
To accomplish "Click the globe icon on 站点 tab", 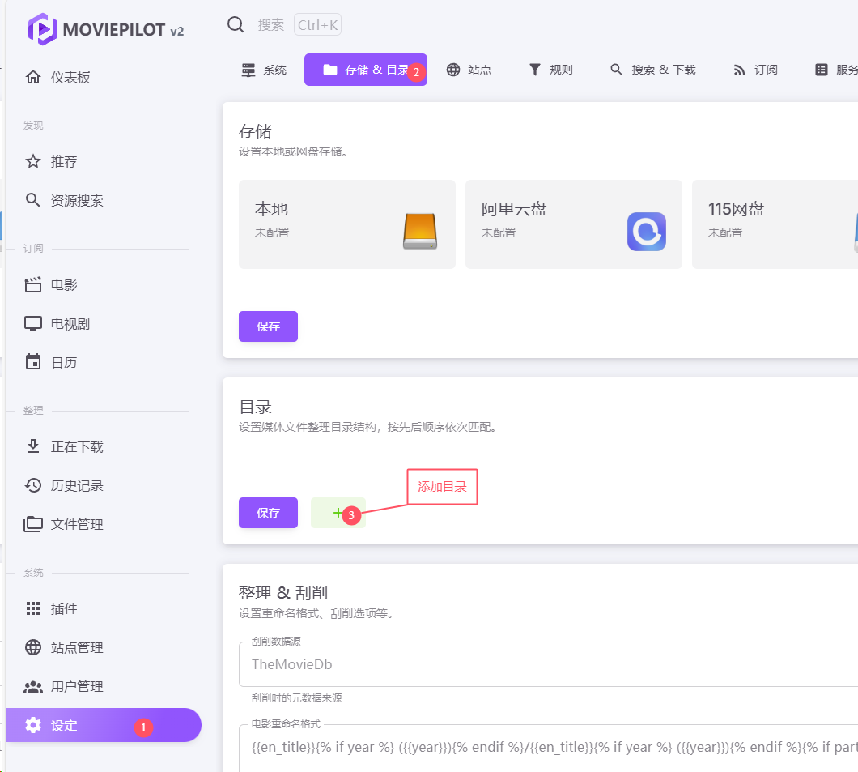I will 453,70.
